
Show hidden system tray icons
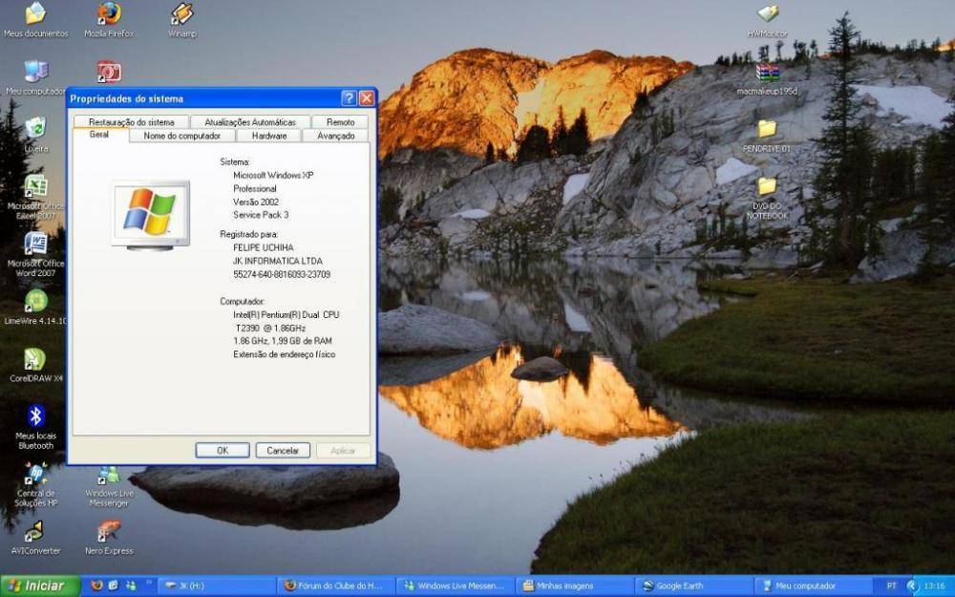(912, 586)
